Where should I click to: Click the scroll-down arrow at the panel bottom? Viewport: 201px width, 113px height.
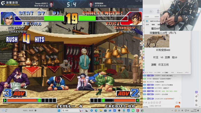[200, 106]
